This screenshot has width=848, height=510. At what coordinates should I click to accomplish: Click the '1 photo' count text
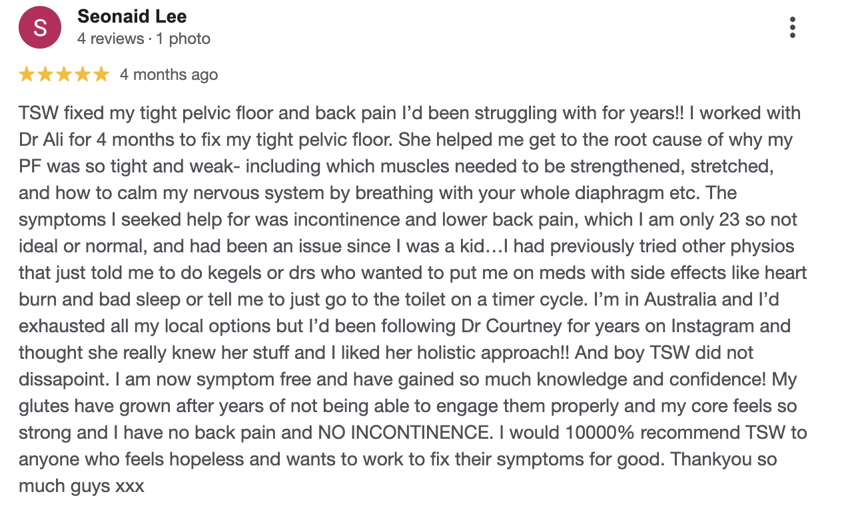[183, 39]
